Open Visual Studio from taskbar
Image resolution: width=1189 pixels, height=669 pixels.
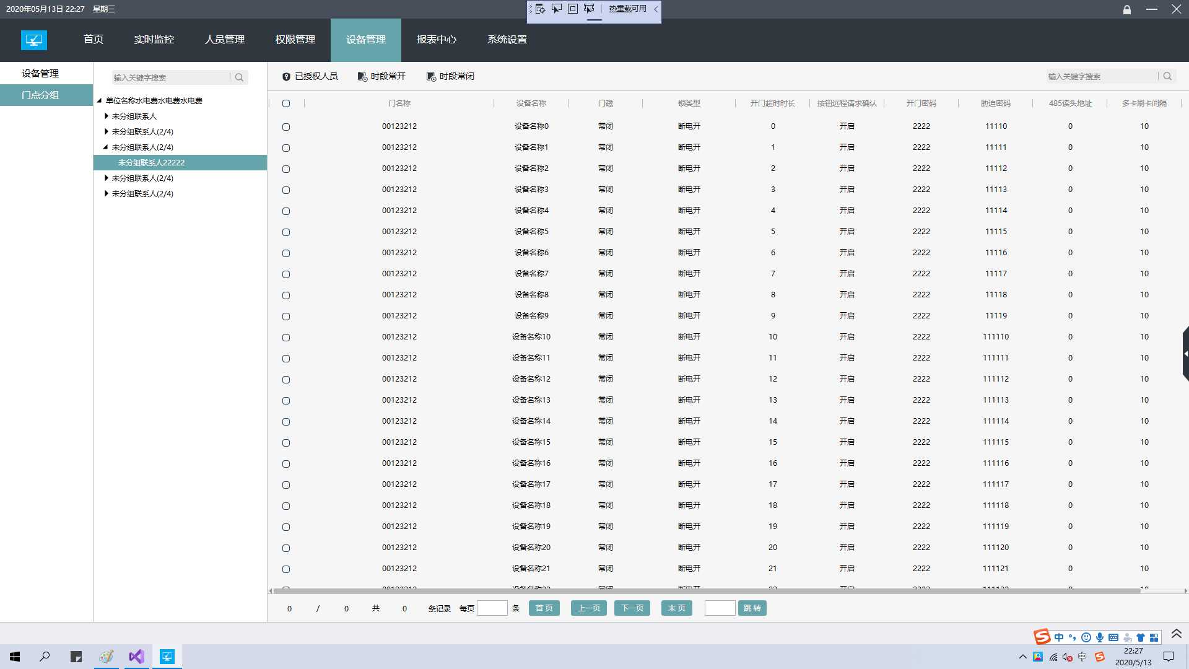pos(136,657)
